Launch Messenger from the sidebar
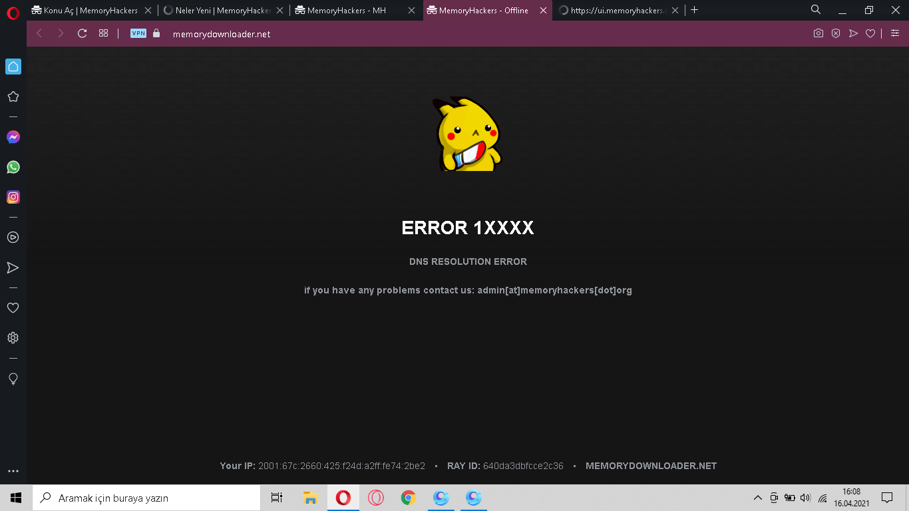The image size is (909, 511). [x=13, y=137]
